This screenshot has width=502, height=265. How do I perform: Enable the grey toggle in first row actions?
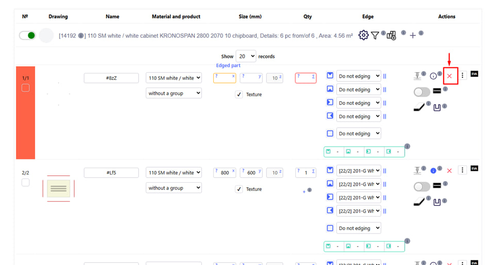click(x=422, y=92)
